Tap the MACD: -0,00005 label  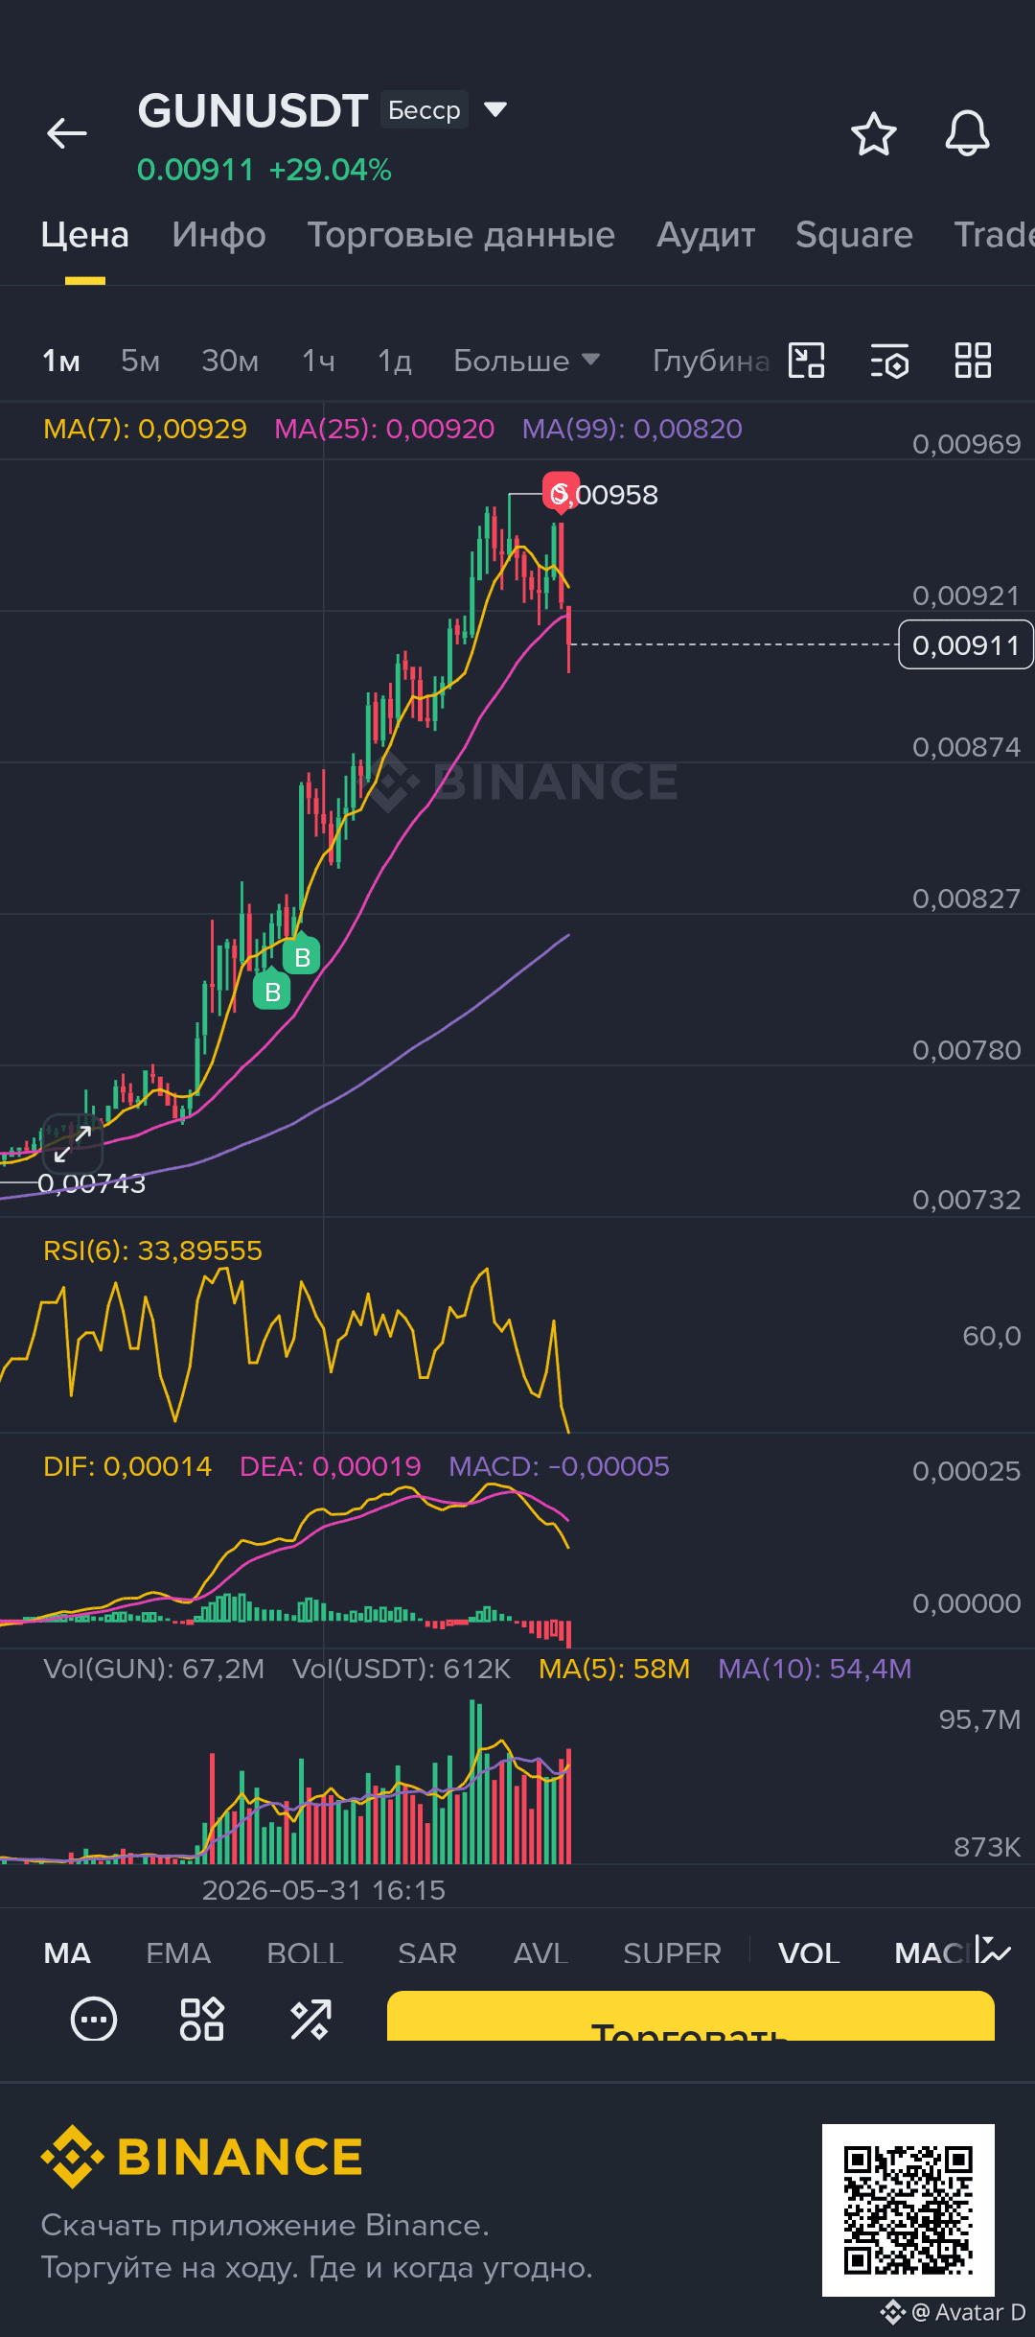point(559,1466)
